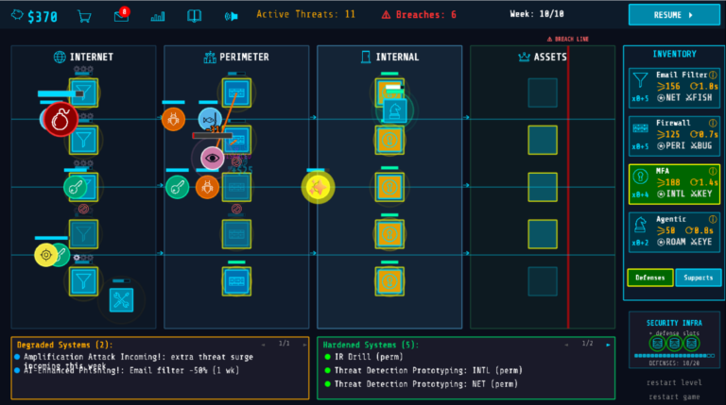
Task: Click the bomb threat's health bar
Action: [x=60, y=93]
